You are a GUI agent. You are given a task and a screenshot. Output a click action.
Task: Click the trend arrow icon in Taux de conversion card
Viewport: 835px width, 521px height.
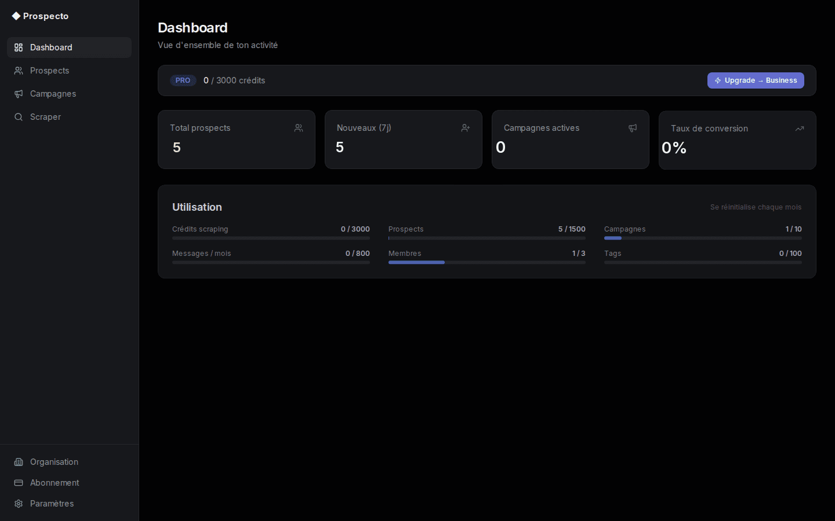(x=800, y=129)
